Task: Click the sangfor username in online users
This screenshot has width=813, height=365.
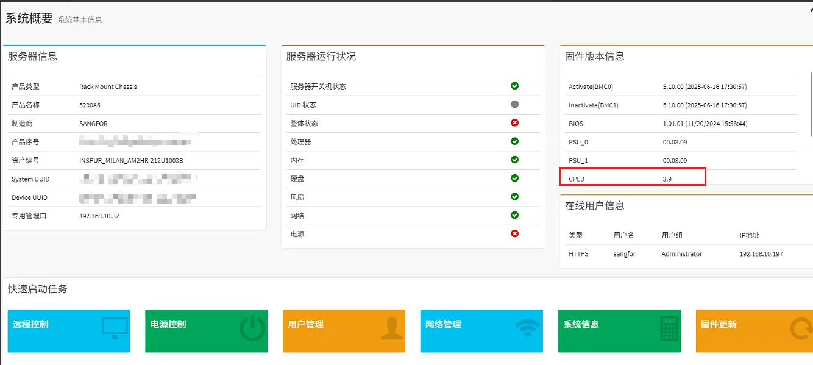Action: click(624, 253)
